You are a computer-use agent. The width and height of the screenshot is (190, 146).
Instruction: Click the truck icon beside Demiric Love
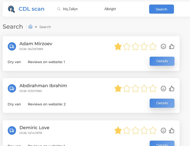point(12,130)
